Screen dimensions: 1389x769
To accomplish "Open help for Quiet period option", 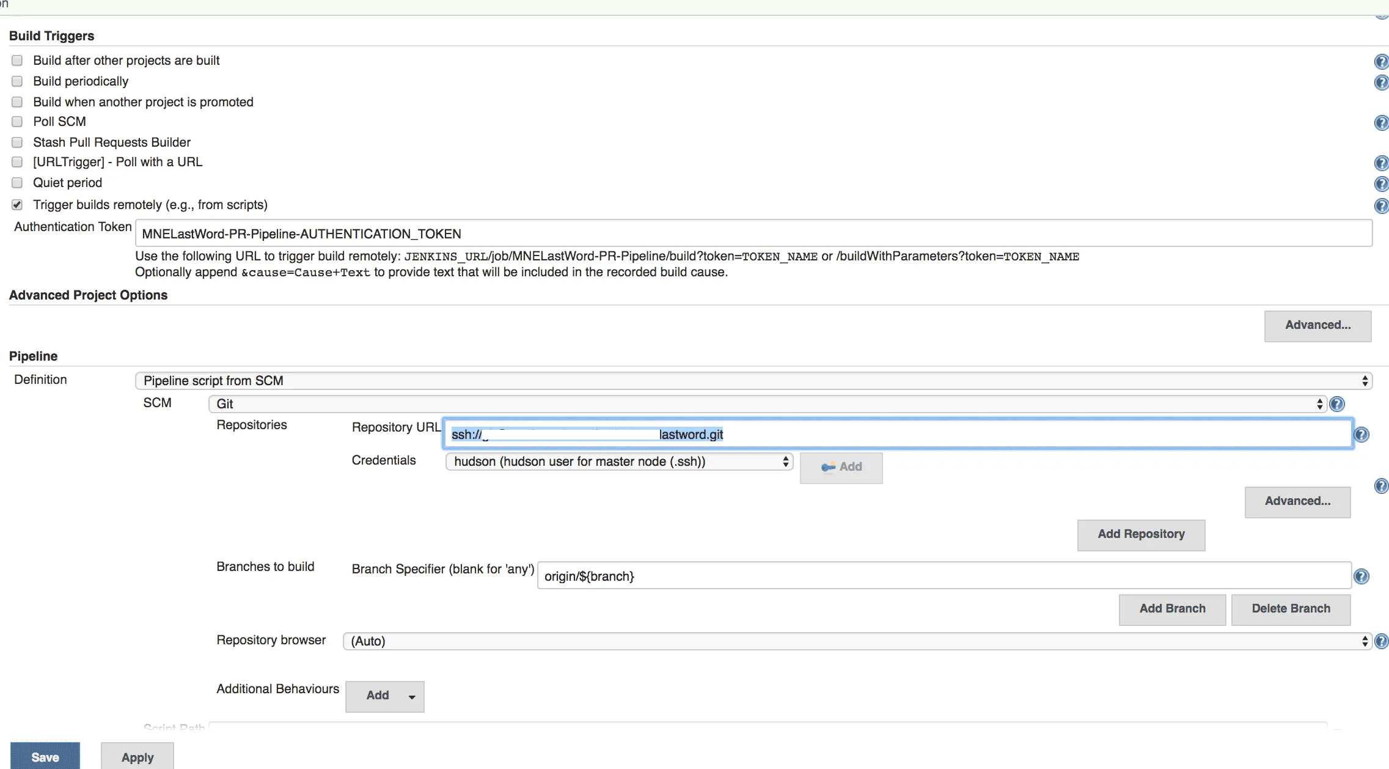I will coord(1380,184).
